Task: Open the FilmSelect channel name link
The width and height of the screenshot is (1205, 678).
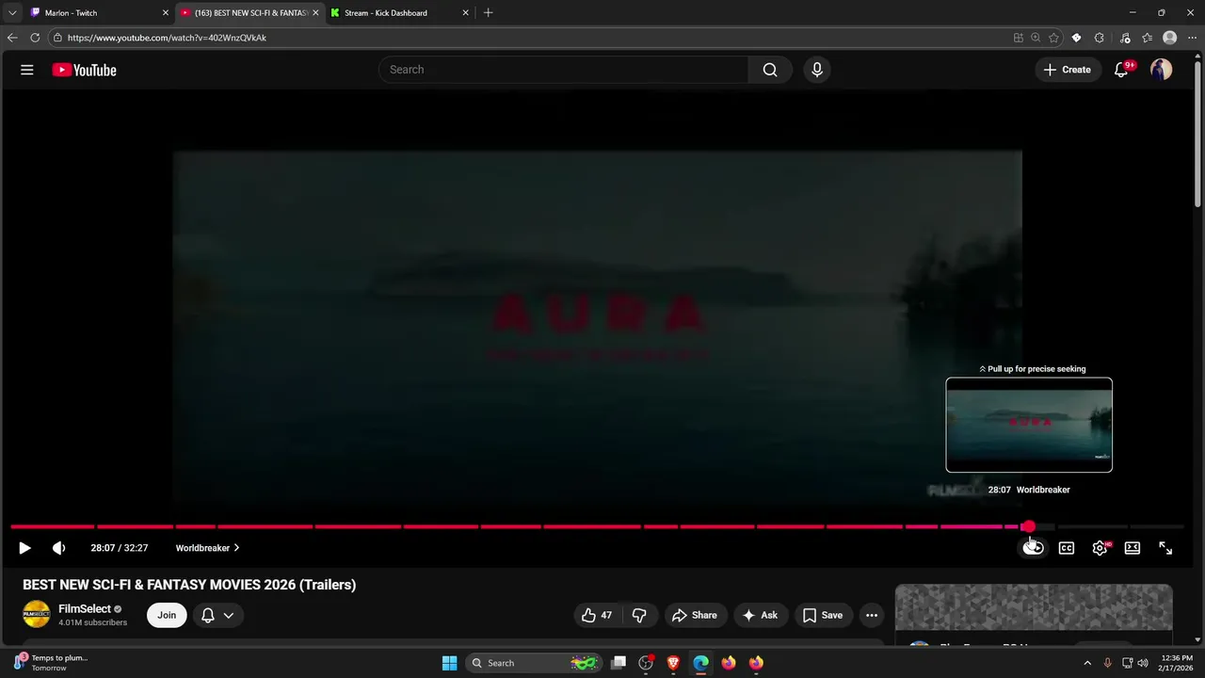Action: (85, 609)
